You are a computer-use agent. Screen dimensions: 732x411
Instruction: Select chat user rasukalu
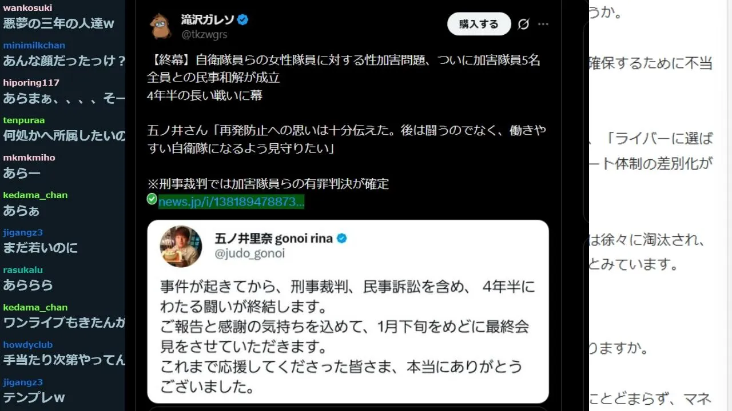(x=23, y=269)
